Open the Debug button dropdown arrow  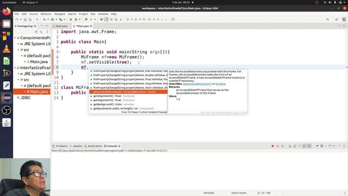coord(48,20)
